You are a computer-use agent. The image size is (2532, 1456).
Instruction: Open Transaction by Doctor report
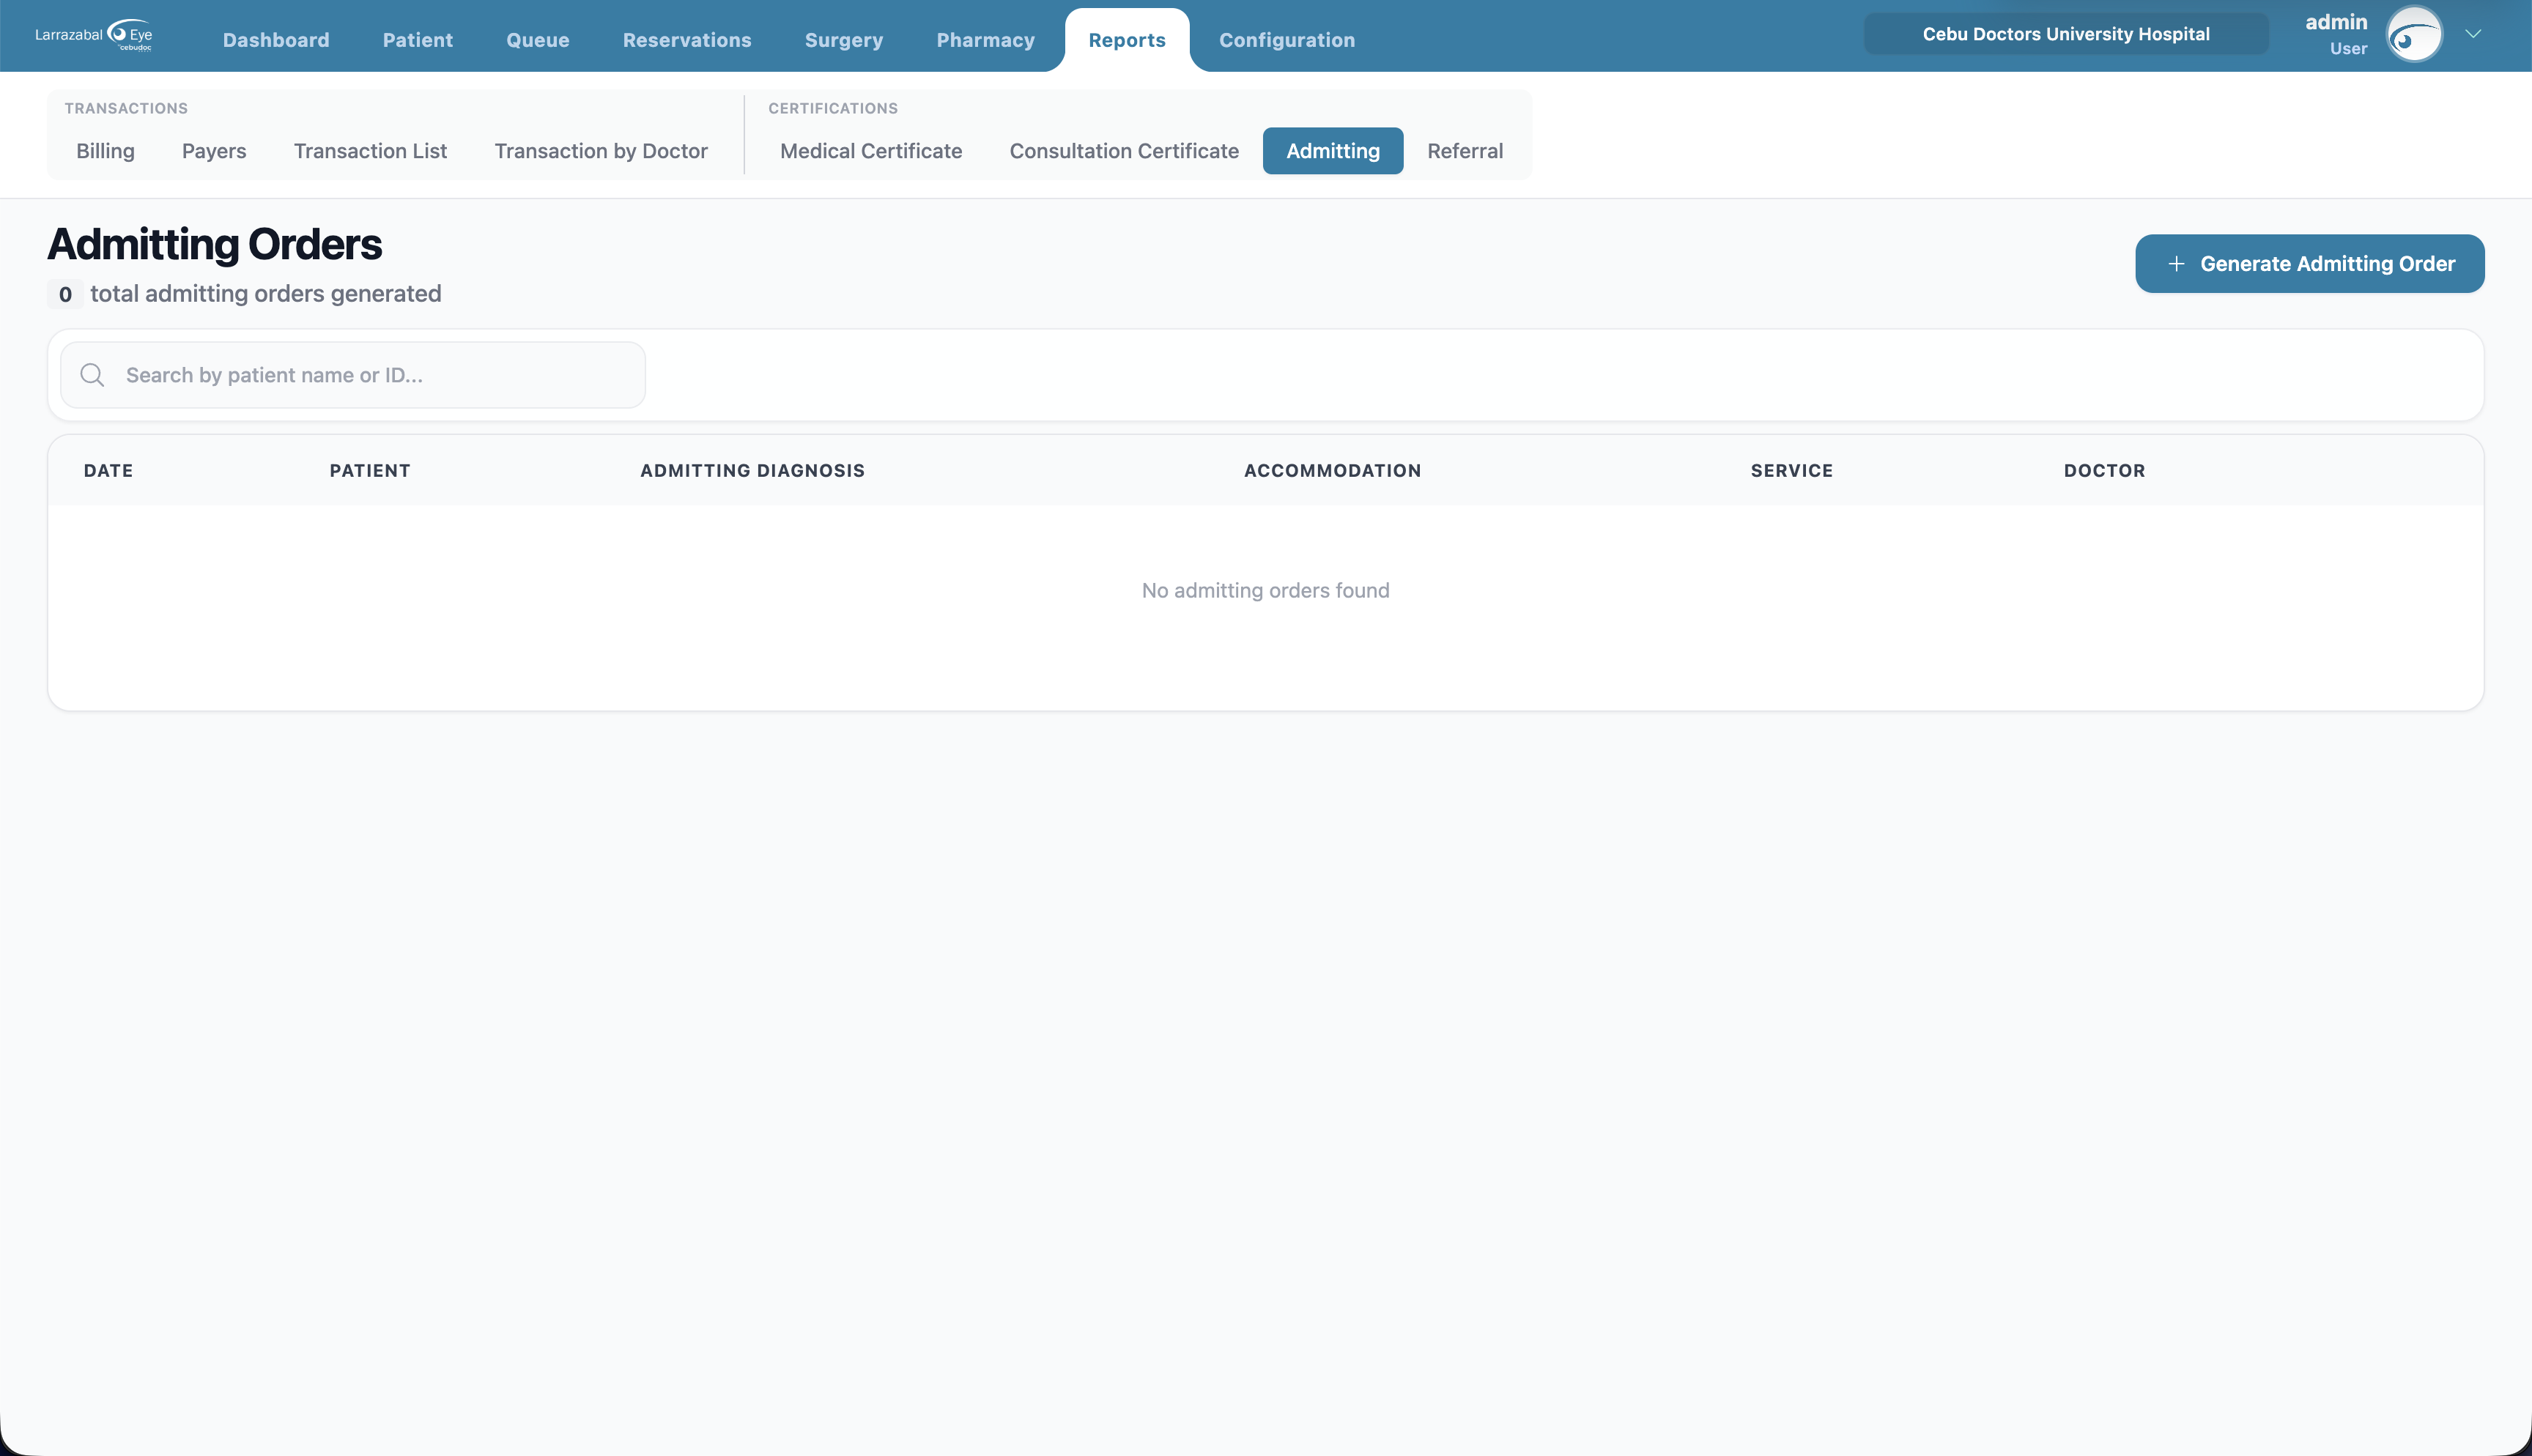601,151
